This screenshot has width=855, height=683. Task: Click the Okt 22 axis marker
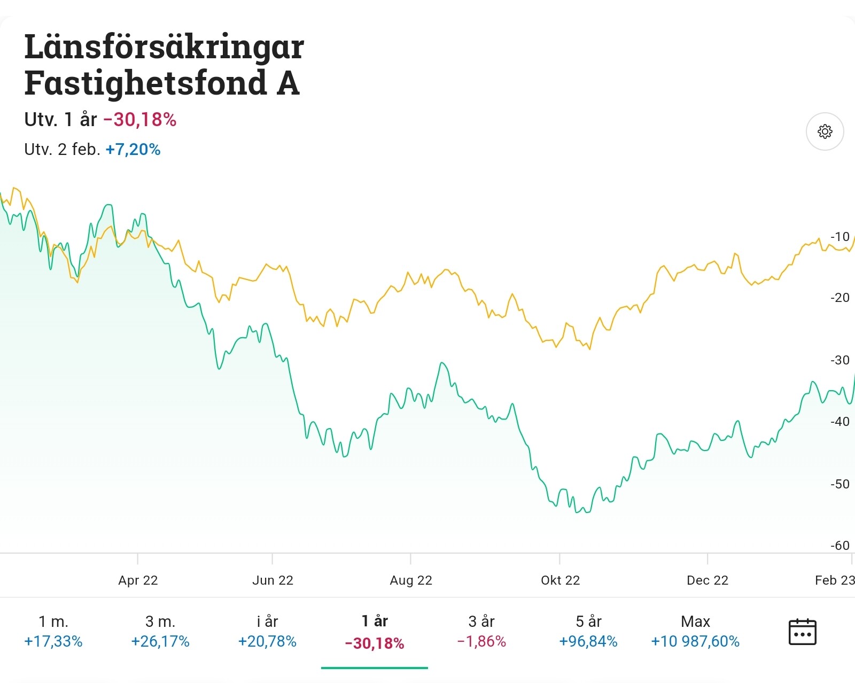pos(560,580)
